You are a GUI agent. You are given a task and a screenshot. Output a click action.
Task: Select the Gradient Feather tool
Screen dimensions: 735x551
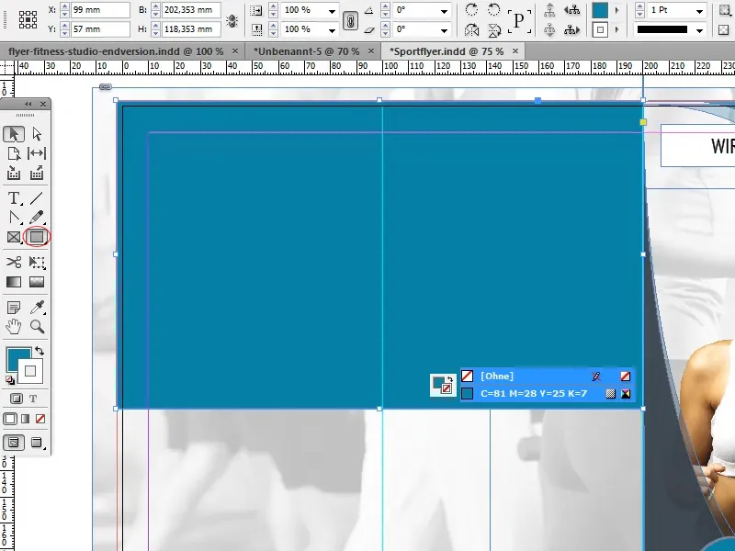click(x=37, y=282)
